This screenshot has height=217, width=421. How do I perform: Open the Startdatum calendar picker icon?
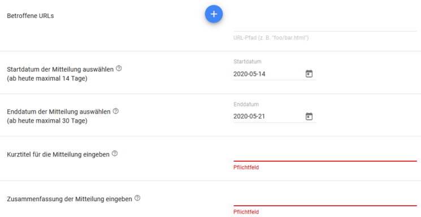tap(309, 73)
